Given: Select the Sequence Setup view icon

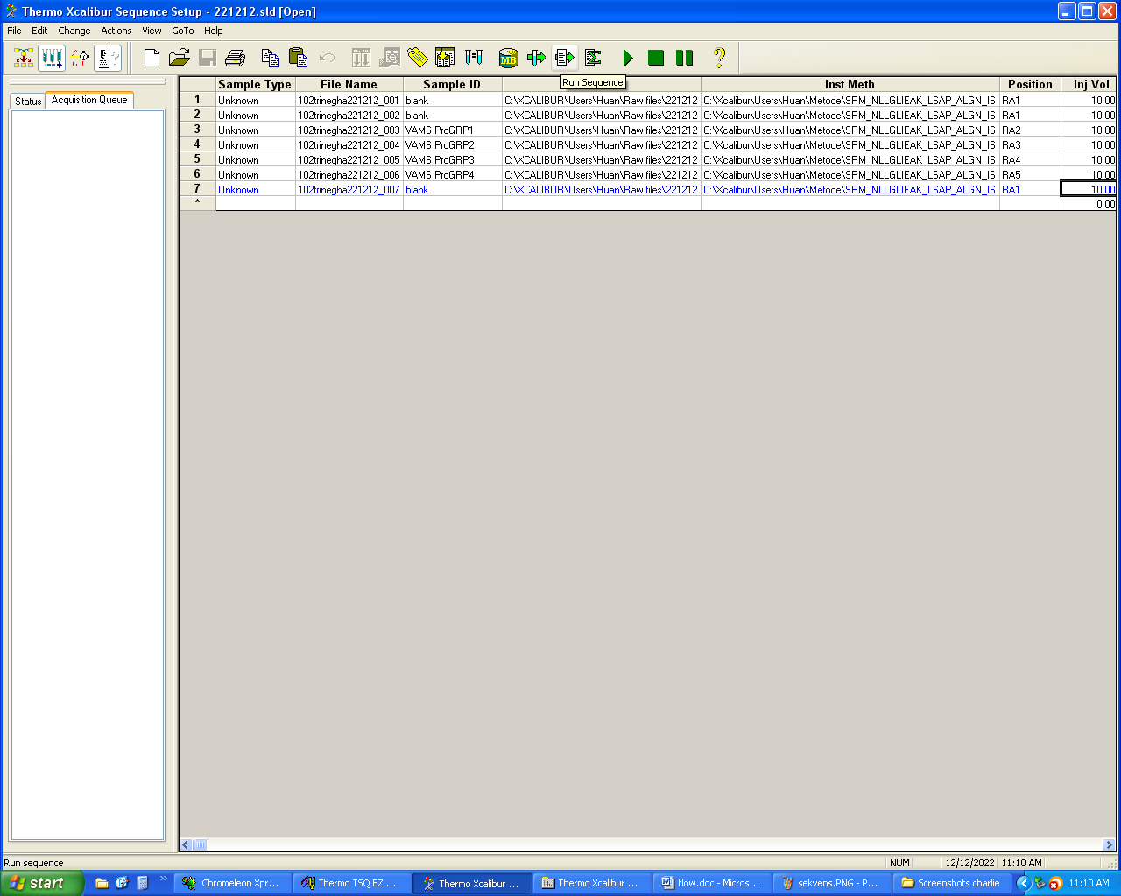Looking at the screenshot, I should [52, 58].
